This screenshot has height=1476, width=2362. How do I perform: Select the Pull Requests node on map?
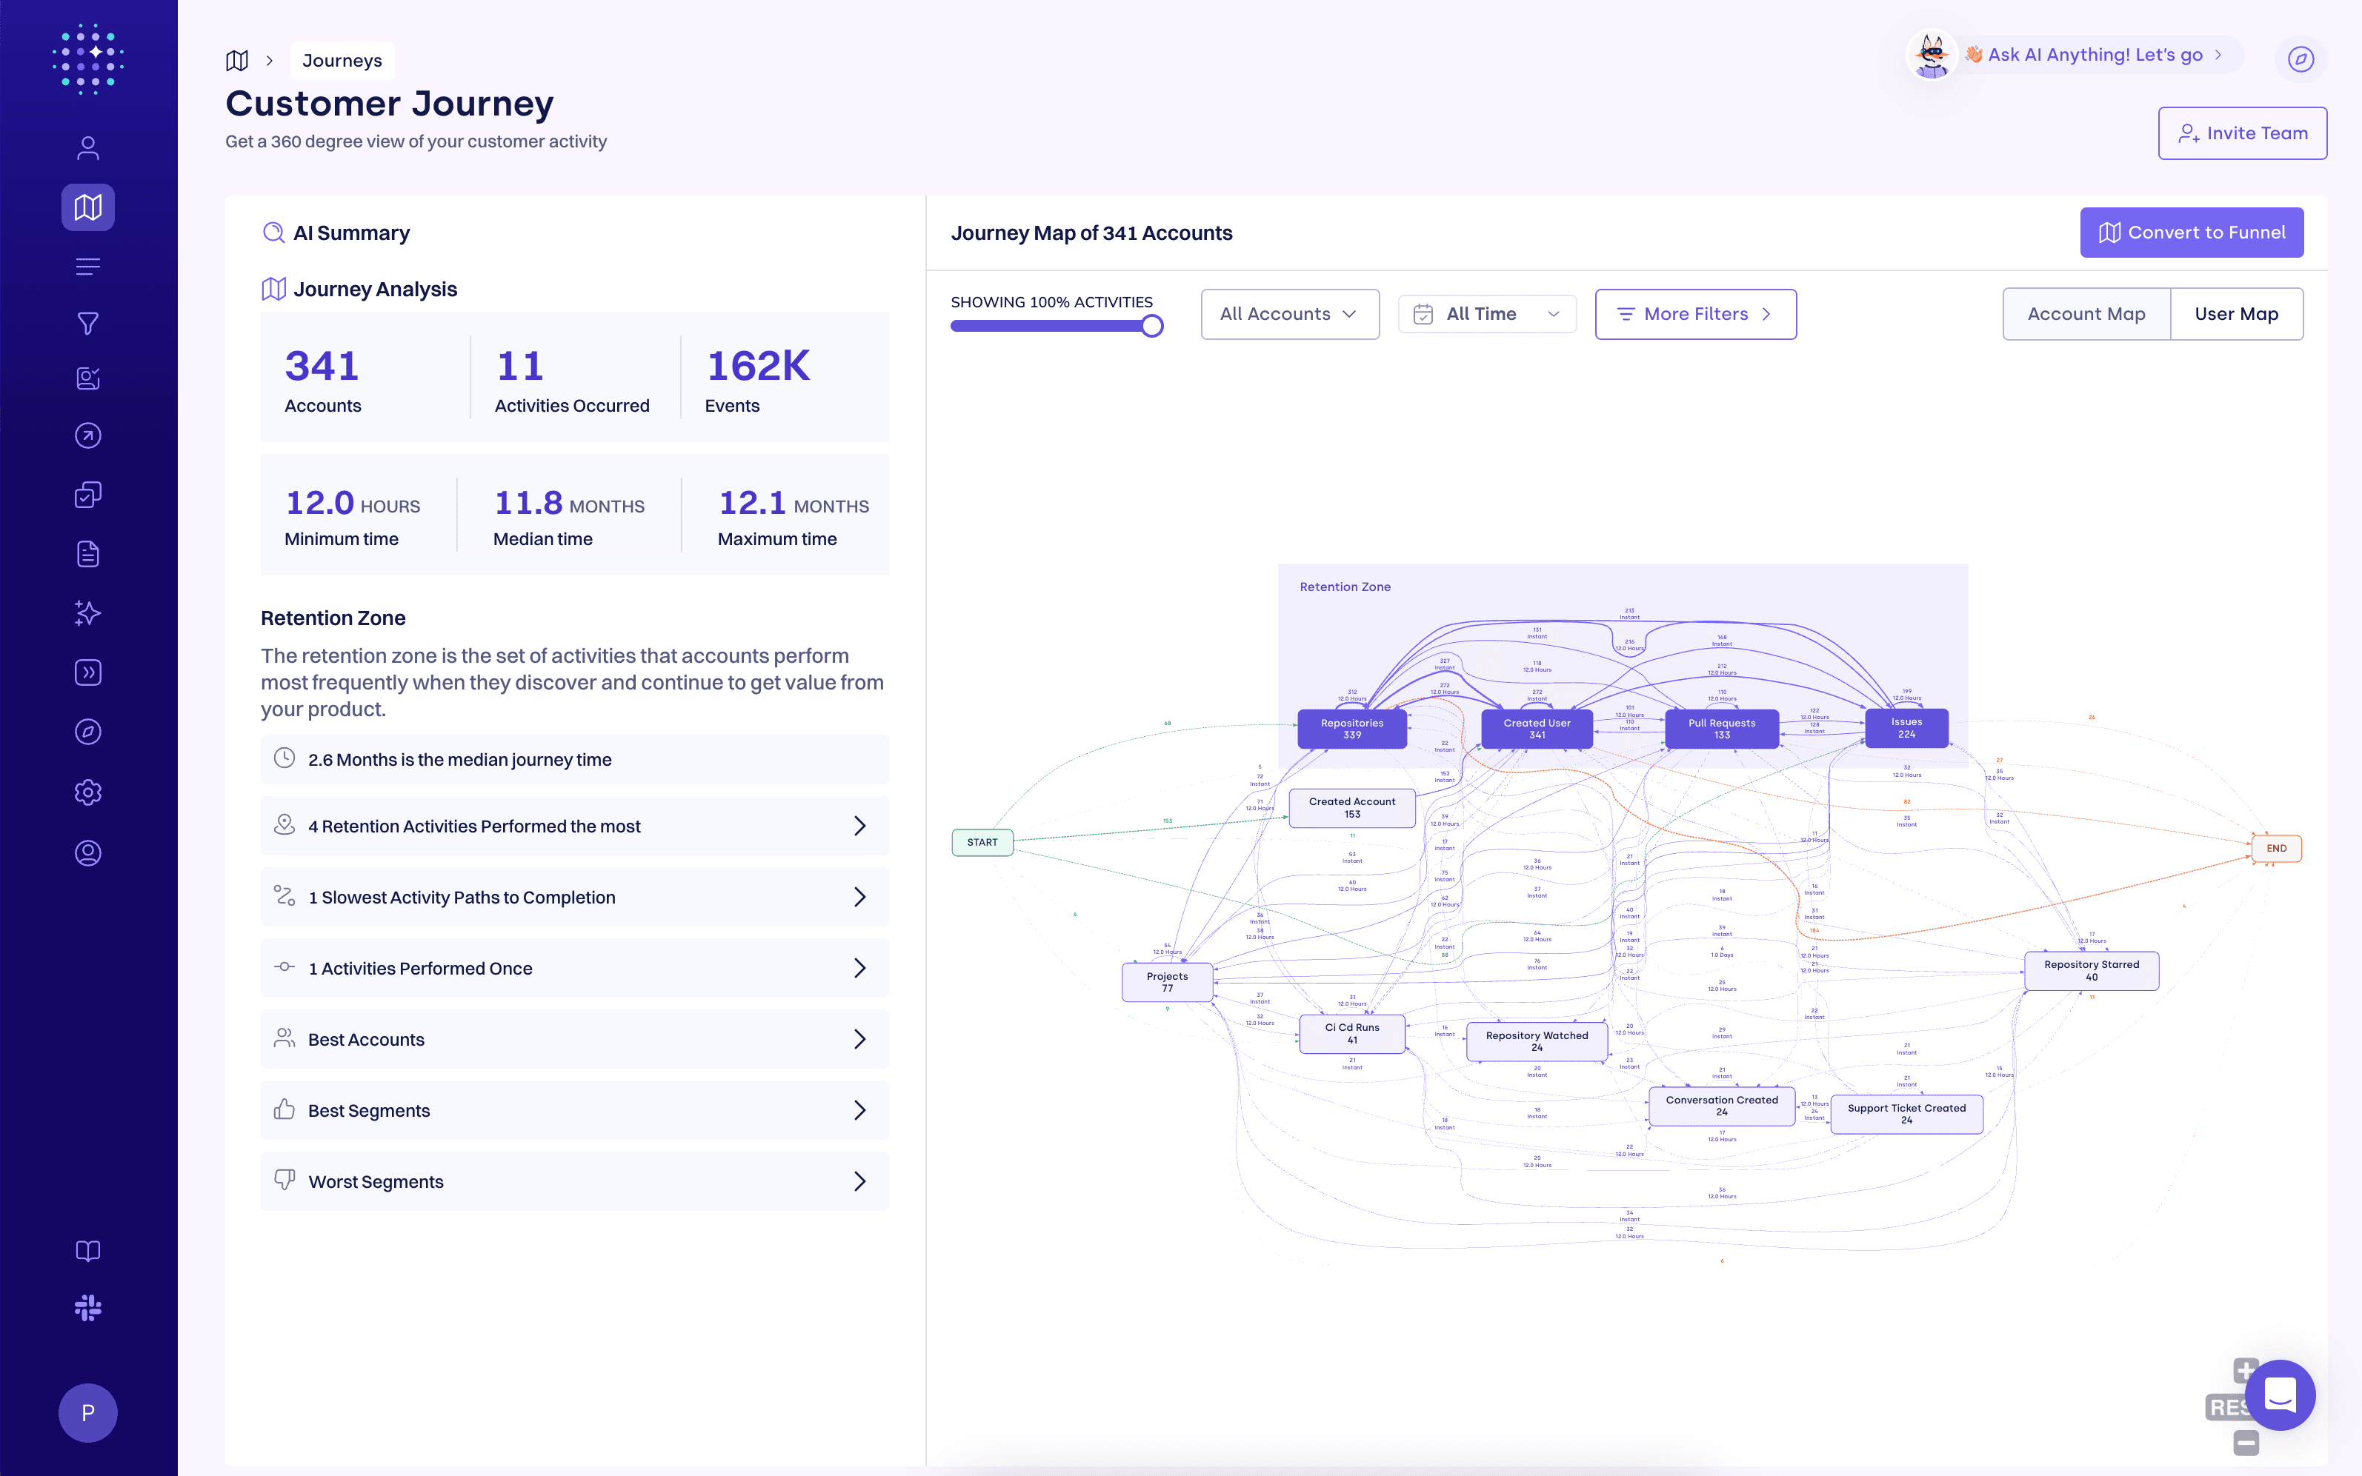click(1721, 728)
